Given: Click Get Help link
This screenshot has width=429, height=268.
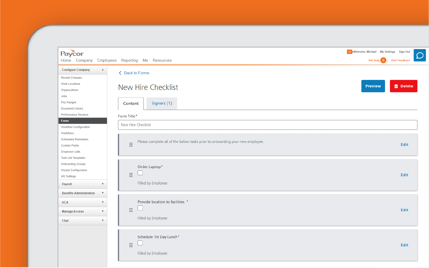Looking at the screenshot, I should coord(374,60).
